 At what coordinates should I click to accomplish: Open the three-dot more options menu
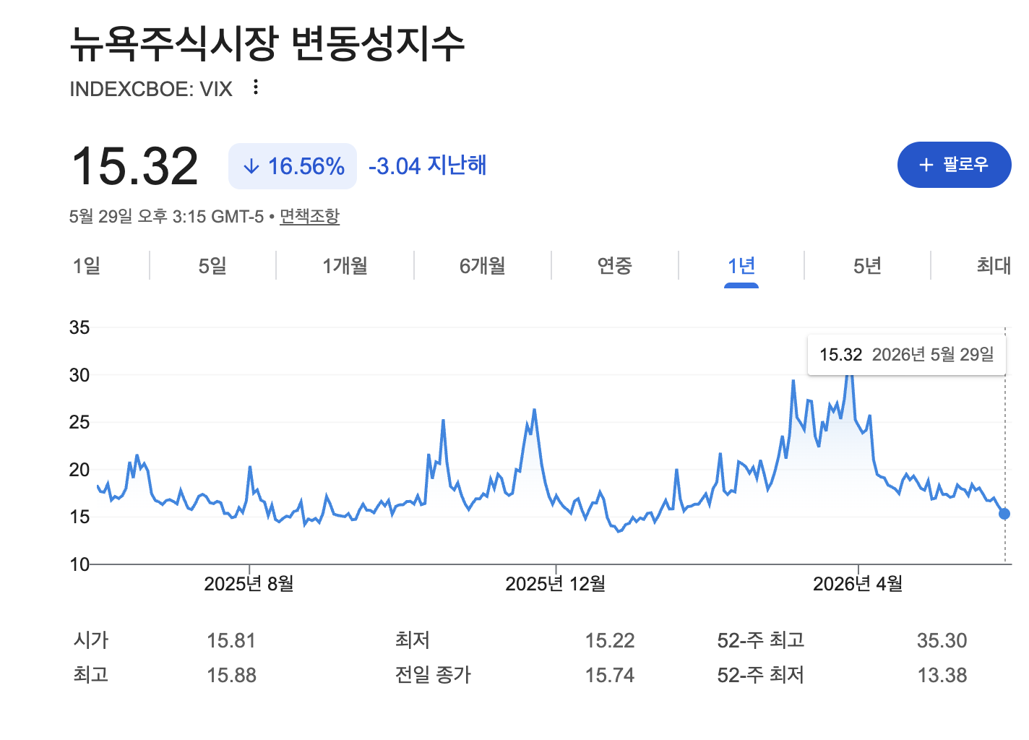click(255, 87)
